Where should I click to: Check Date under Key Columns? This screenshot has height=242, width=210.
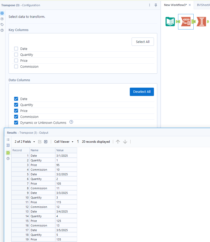pyautogui.click(x=16, y=49)
